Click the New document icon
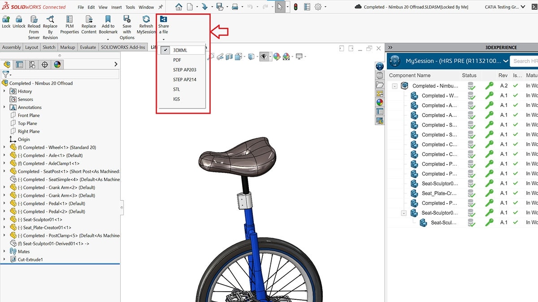Image resolution: width=538 pixels, height=302 pixels. [190, 7]
